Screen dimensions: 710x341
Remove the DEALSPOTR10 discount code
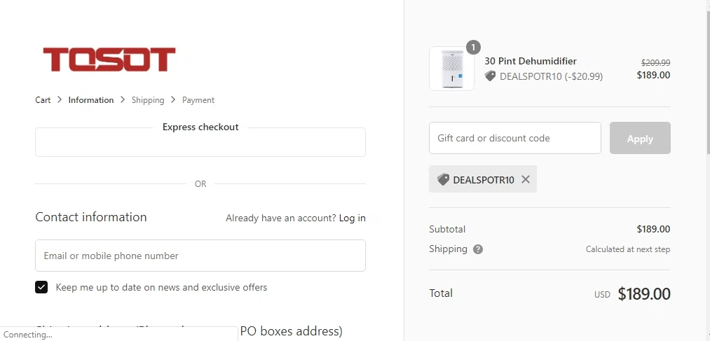coord(525,179)
